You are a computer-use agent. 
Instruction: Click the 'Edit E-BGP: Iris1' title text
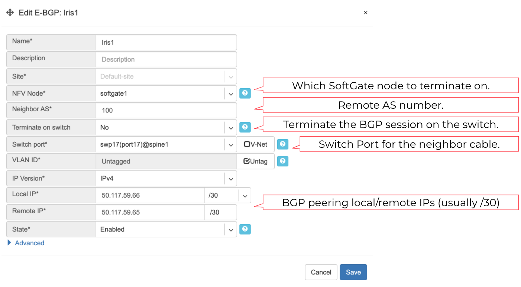48,13
